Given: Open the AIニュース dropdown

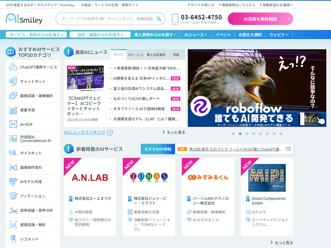Looking at the screenshot, I should pyautogui.click(x=195, y=34).
